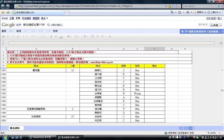Open the IE 網頁(P) Page menu
The width and height of the screenshot is (224, 140).
(x=199, y=12)
